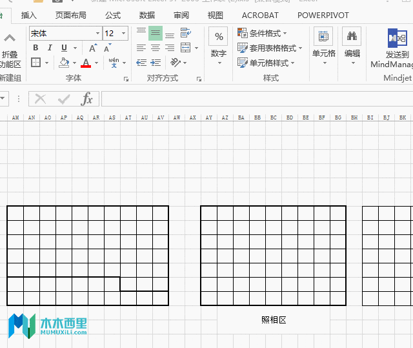
Task: Click the text orientation icon
Action: click(x=176, y=63)
